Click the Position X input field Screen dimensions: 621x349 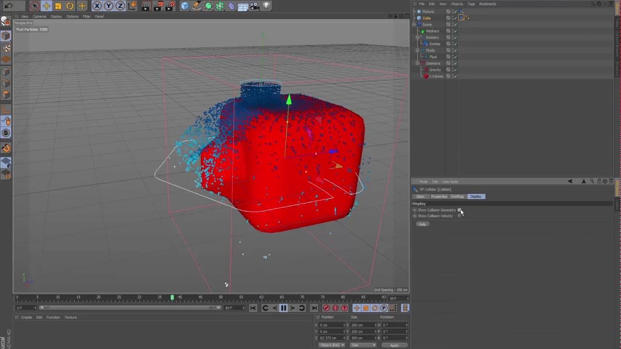(x=332, y=325)
